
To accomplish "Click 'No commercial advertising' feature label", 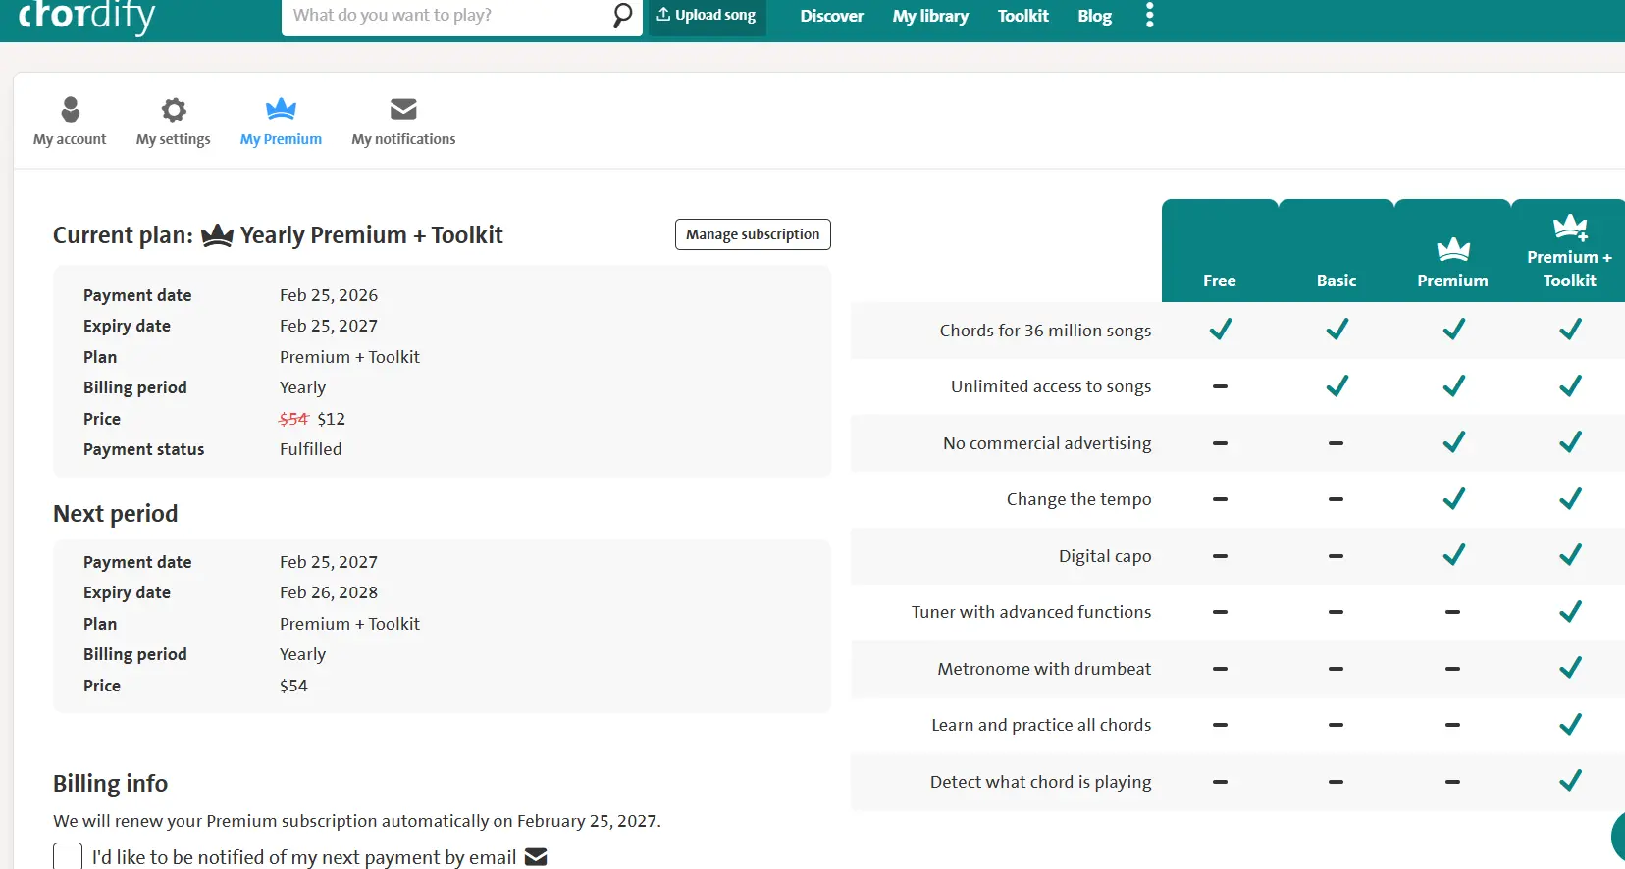I will click(x=1047, y=443).
